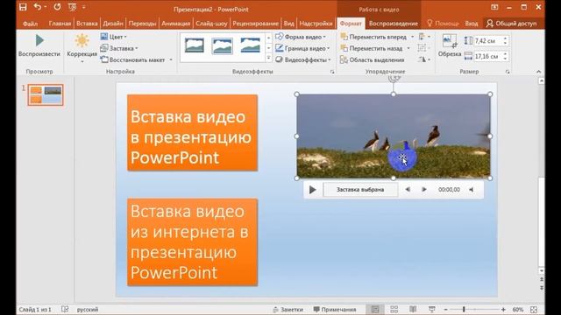Screen dimensions: 561x315
Task: Click the Помощь tell me box
Action: 443,24
